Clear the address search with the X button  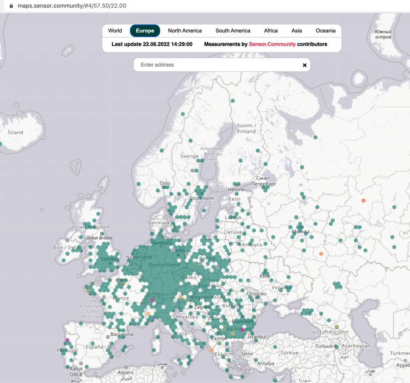coord(305,65)
